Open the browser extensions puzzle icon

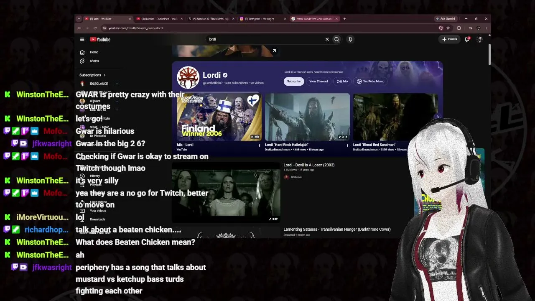(x=459, y=28)
